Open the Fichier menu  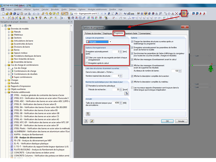tap(9, 9)
